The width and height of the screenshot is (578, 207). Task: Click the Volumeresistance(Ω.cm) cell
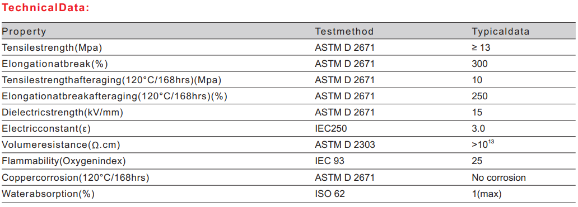61,145
